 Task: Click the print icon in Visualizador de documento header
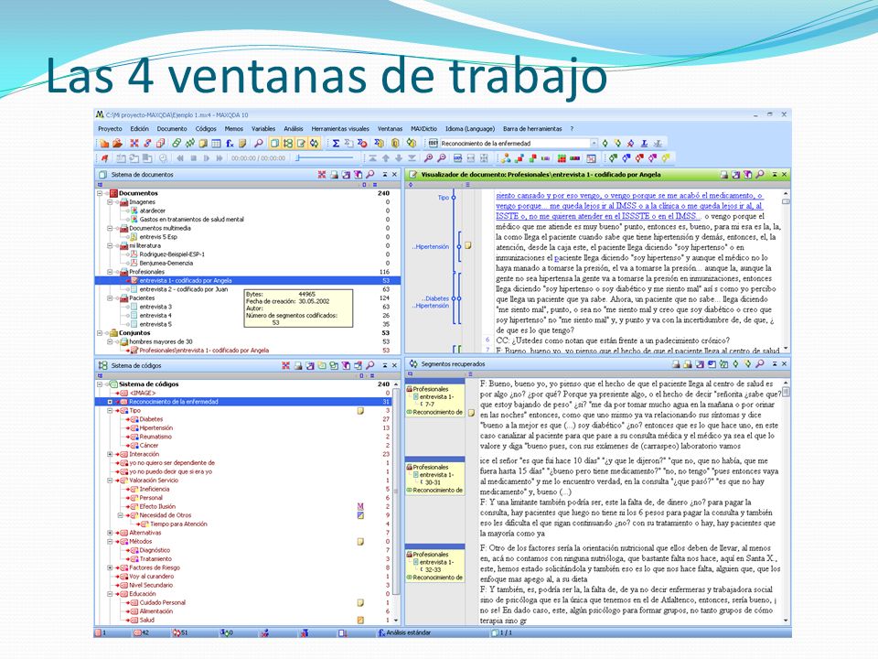[x=724, y=175]
